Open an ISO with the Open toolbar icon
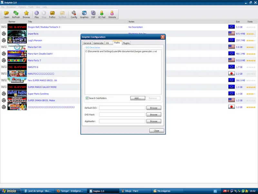 pyautogui.click(x=6, y=14)
